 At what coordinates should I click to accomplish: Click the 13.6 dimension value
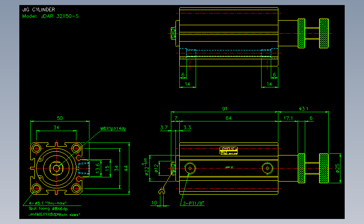(98, 168)
